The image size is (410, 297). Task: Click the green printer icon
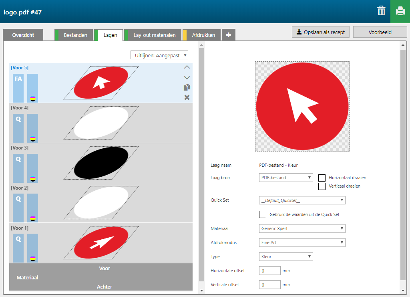400,11
